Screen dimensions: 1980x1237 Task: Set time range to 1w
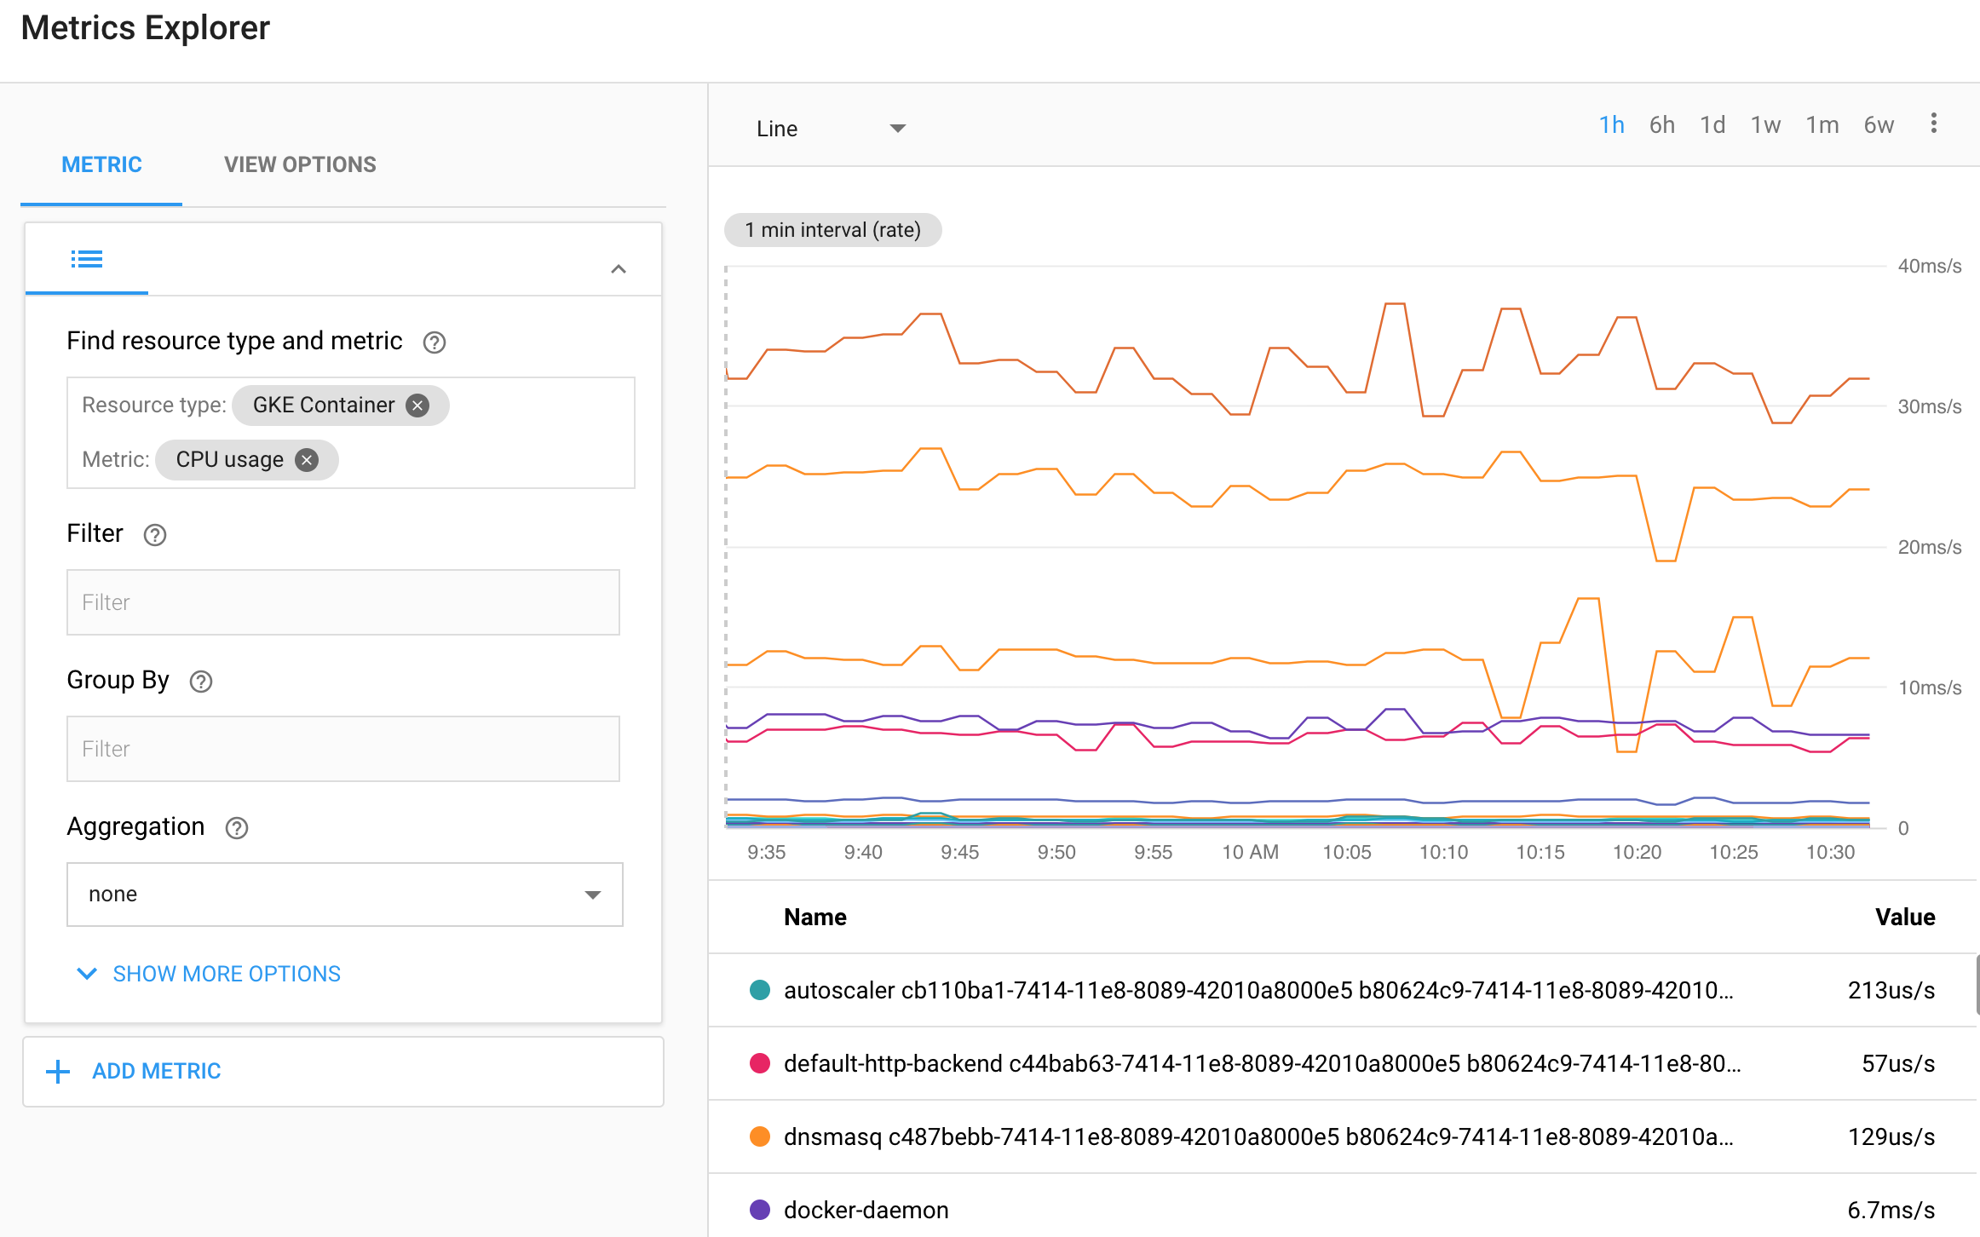(1765, 125)
